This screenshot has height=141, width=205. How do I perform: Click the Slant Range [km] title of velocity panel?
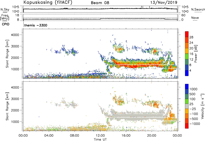pyautogui.click(x=7, y=106)
